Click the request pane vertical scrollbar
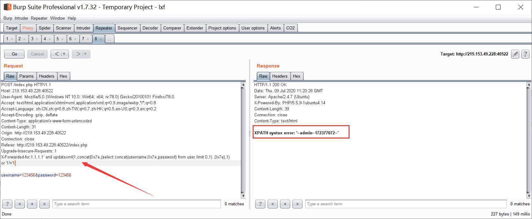 coord(243,140)
